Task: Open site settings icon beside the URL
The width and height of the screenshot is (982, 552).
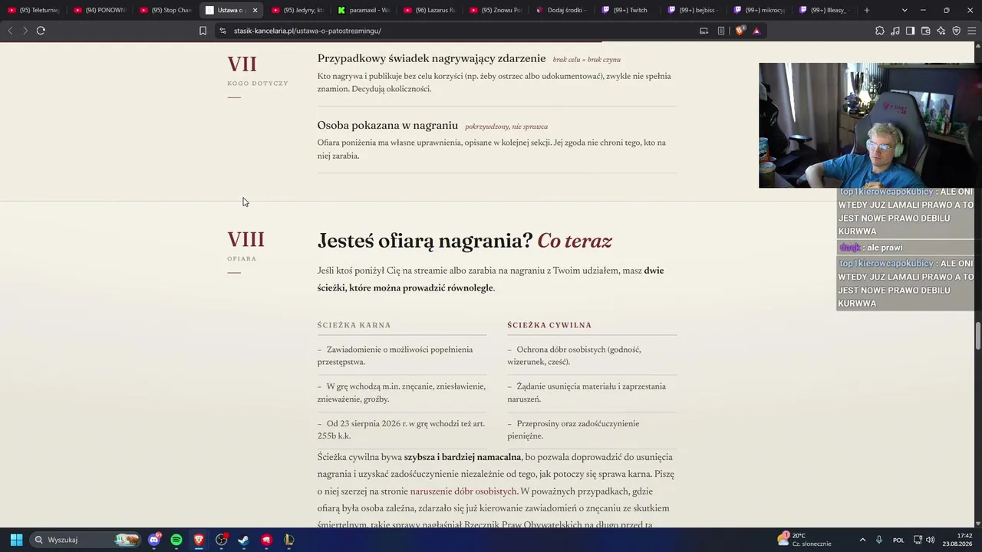Action: [x=222, y=31]
